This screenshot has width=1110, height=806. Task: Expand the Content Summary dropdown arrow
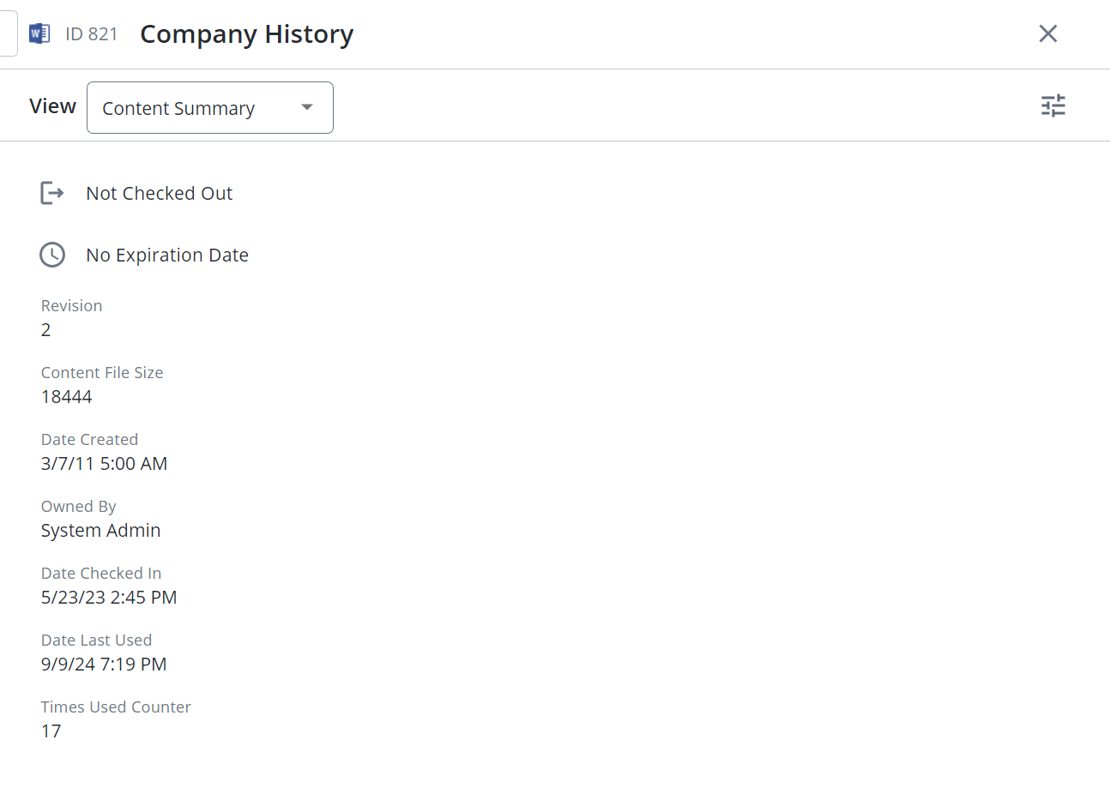click(x=307, y=107)
